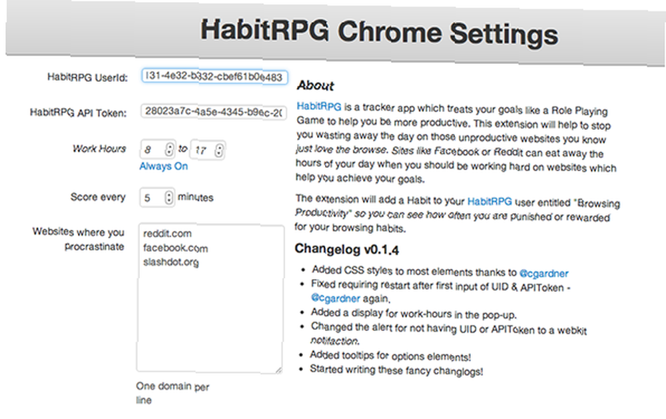The image size is (666, 419).
Task: Click the Always On link
Action: (164, 166)
